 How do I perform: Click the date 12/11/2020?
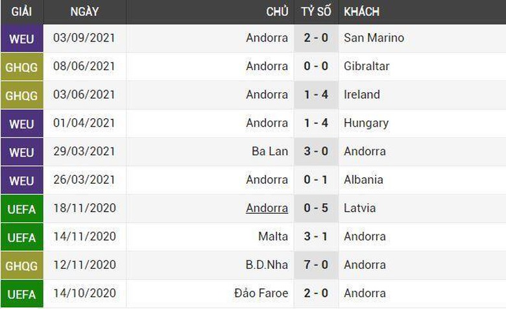coord(84,265)
